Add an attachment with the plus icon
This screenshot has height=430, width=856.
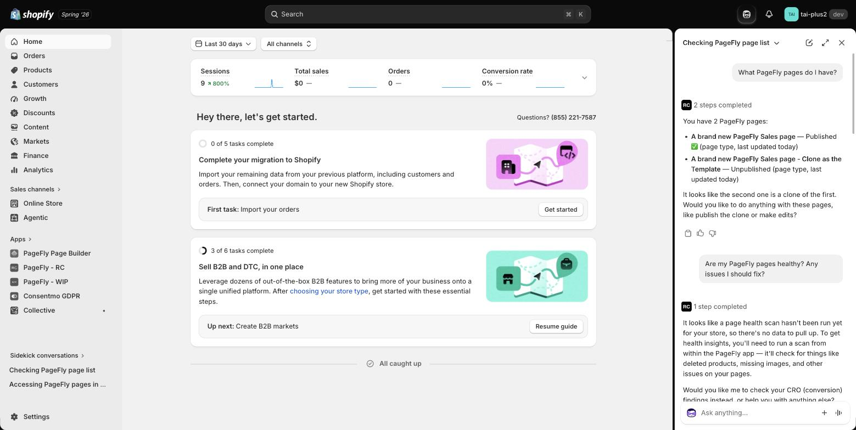[x=824, y=413]
